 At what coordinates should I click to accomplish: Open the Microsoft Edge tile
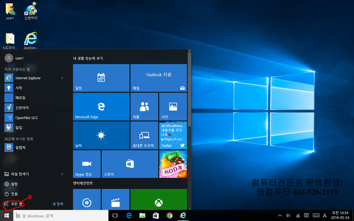point(101,107)
